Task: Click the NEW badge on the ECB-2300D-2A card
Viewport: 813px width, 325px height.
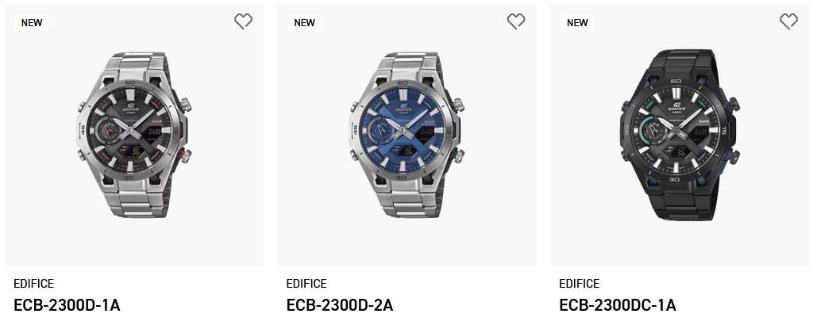Action: click(305, 23)
